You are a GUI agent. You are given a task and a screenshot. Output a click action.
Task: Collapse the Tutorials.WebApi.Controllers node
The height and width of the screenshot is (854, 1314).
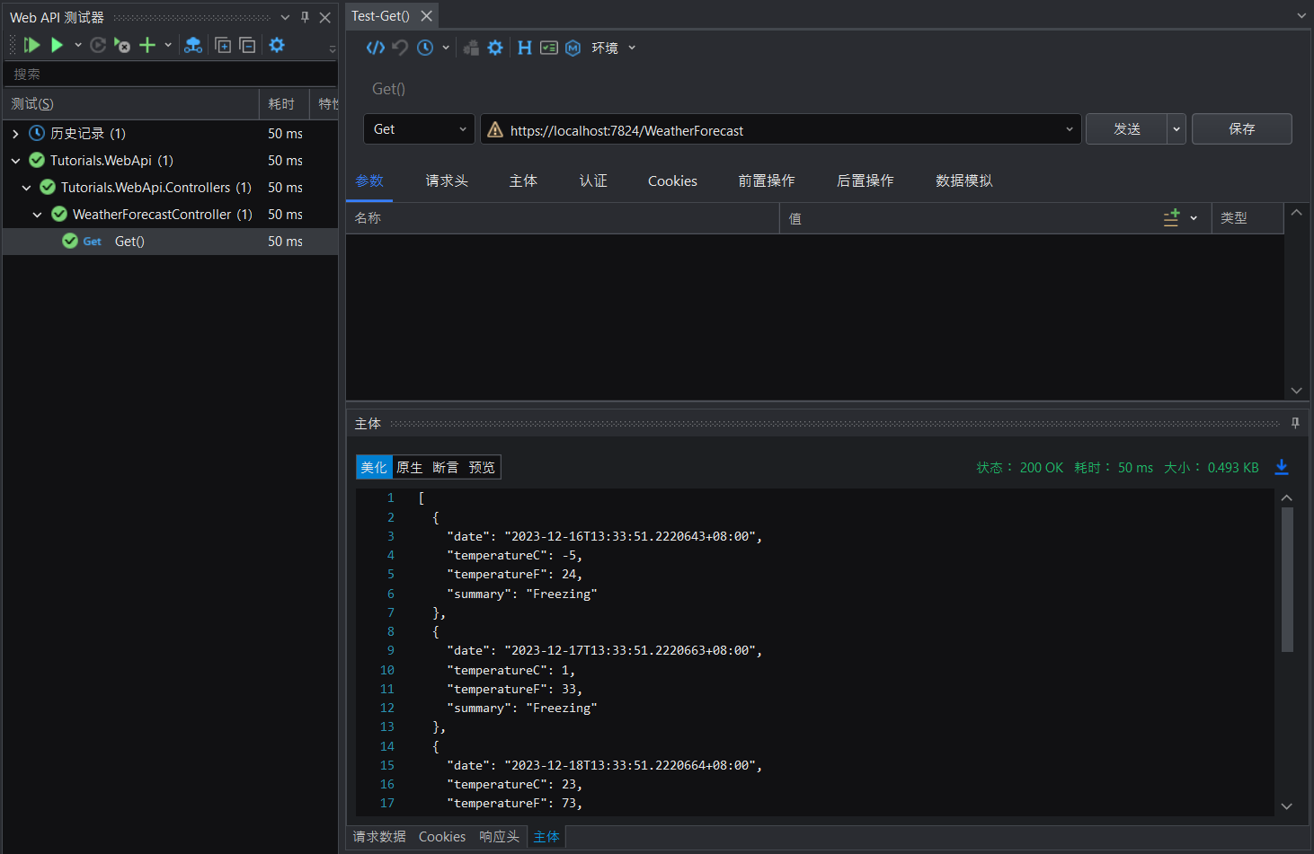point(26,188)
